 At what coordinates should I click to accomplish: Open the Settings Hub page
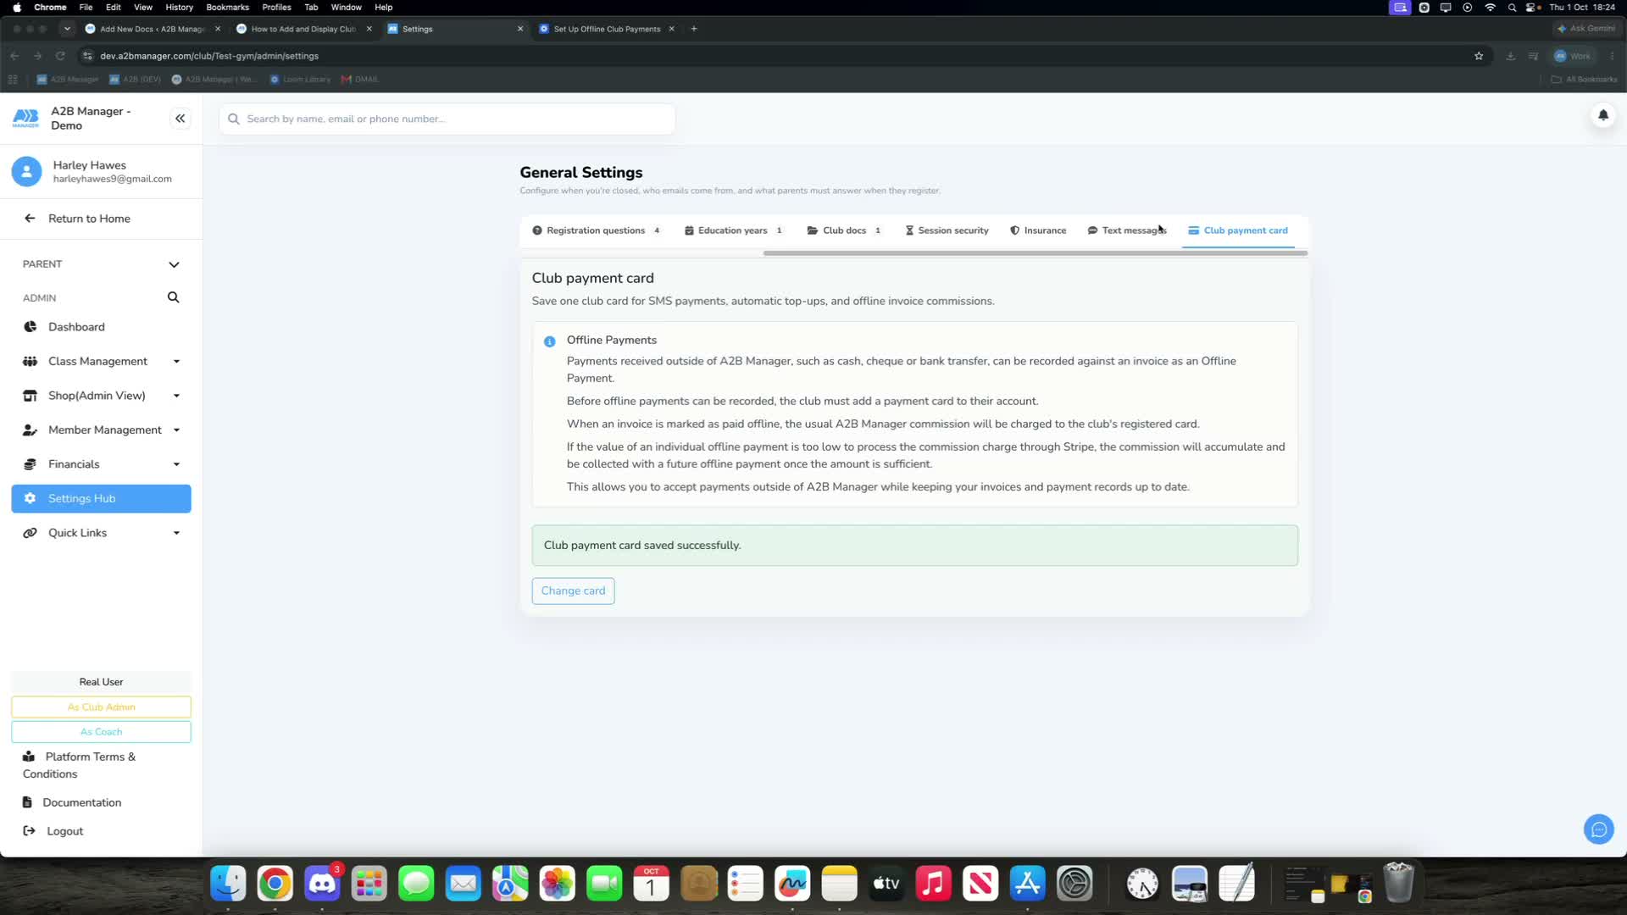pos(101,499)
